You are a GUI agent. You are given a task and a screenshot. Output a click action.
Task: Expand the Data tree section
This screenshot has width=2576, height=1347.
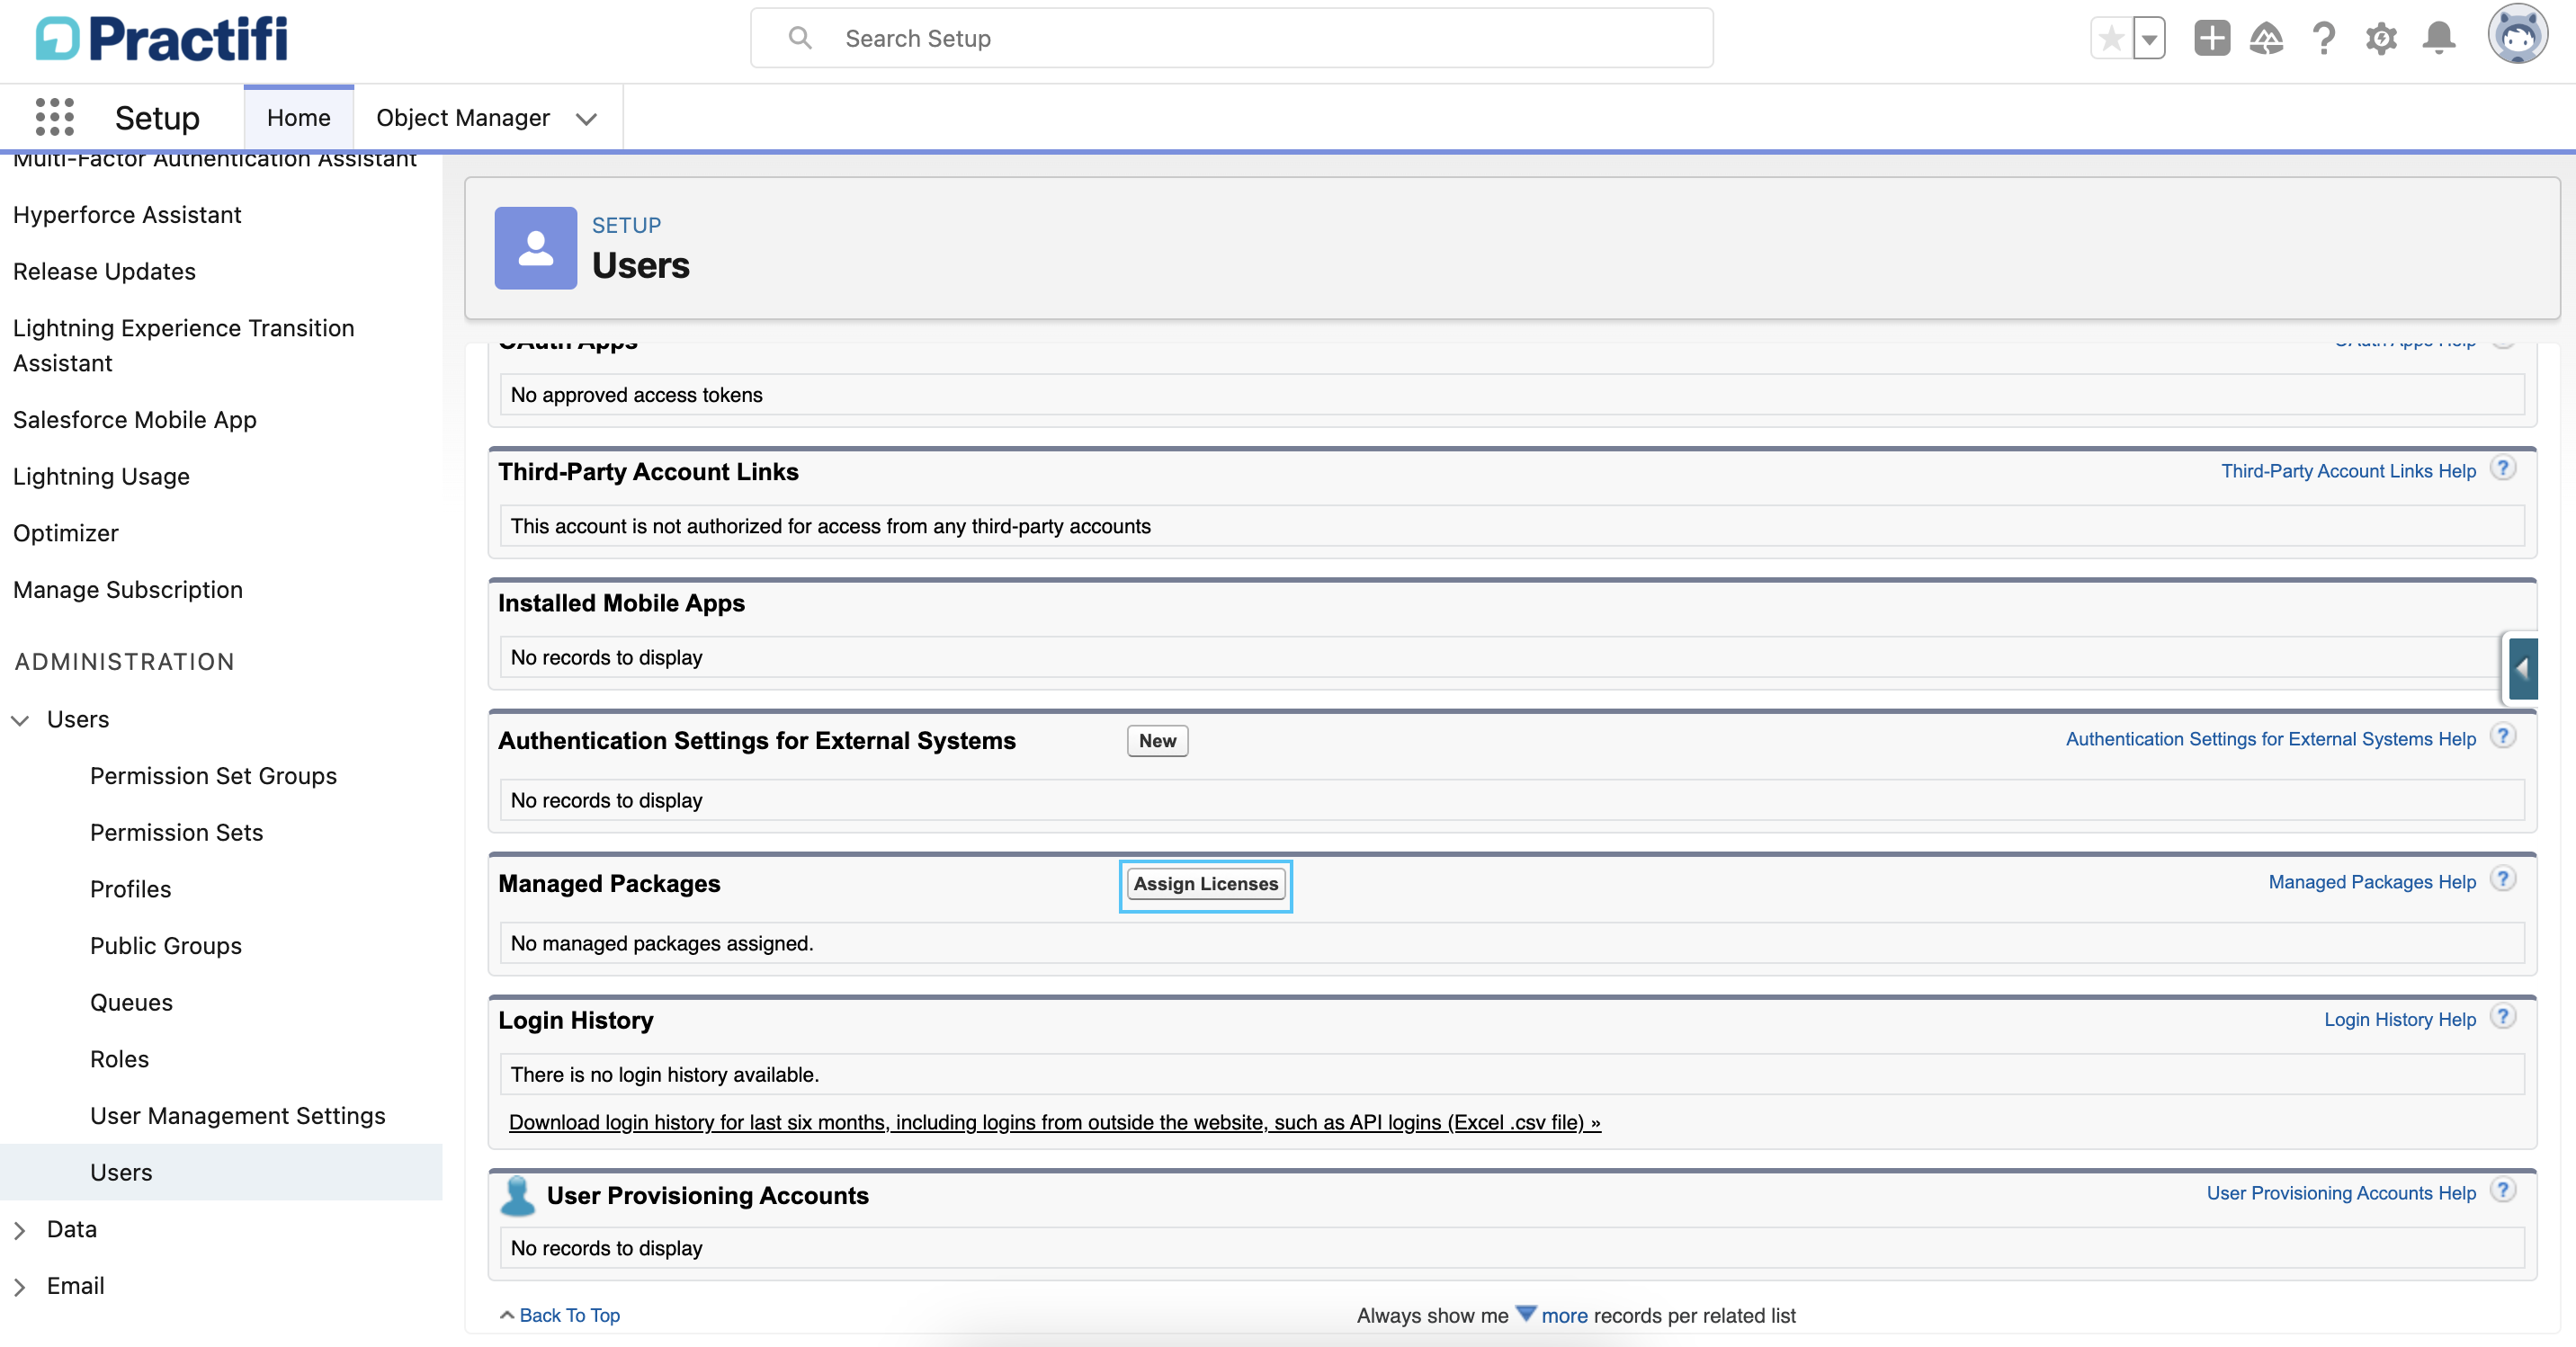tap(20, 1230)
